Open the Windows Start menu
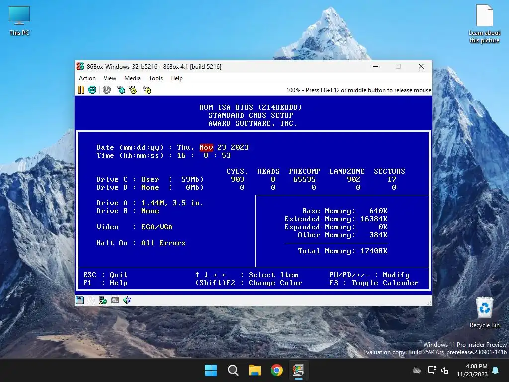Image resolution: width=509 pixels, height=382 pixels. 211,370
